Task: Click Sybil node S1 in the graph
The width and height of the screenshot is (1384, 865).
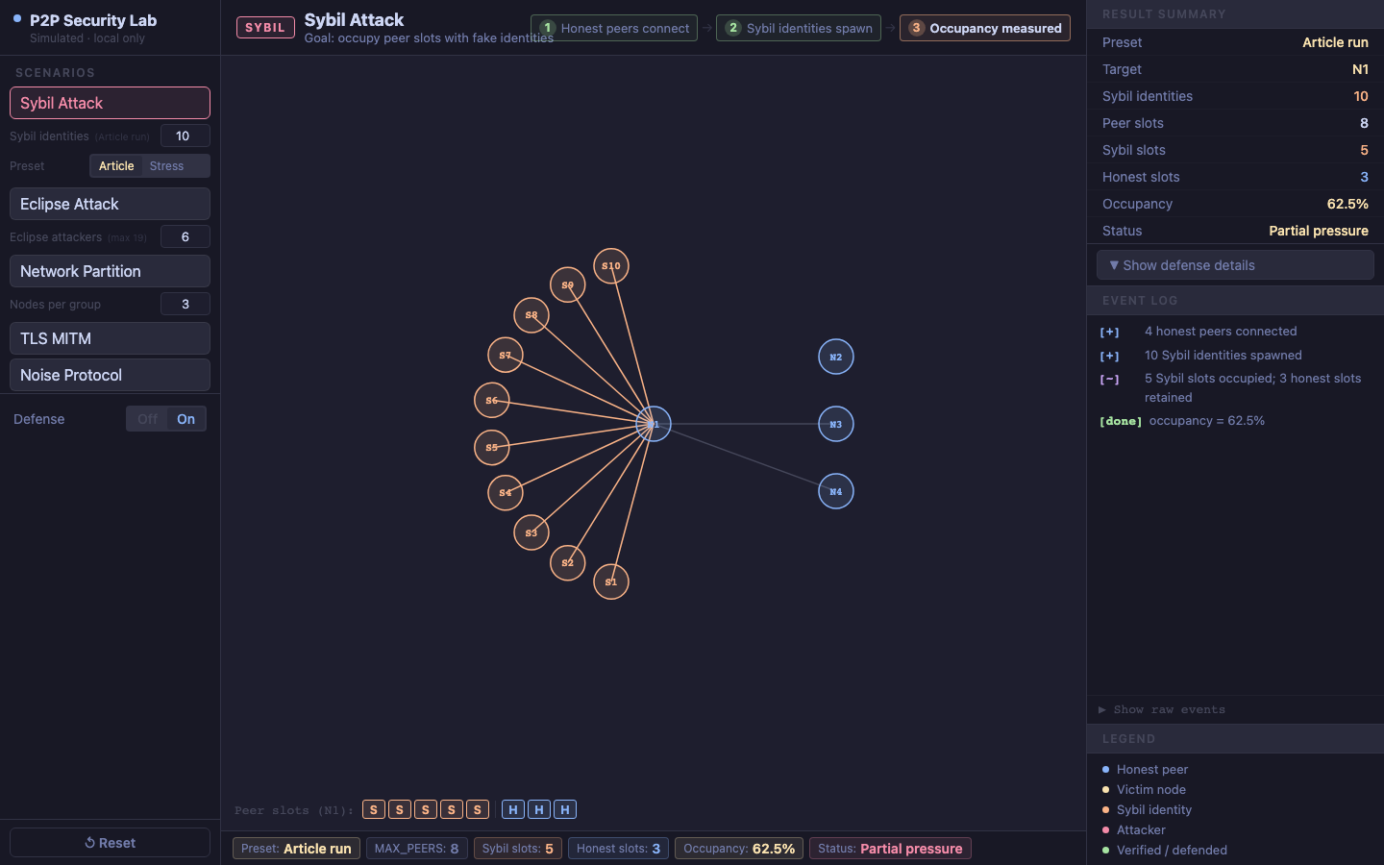Action: coord(611,581)
